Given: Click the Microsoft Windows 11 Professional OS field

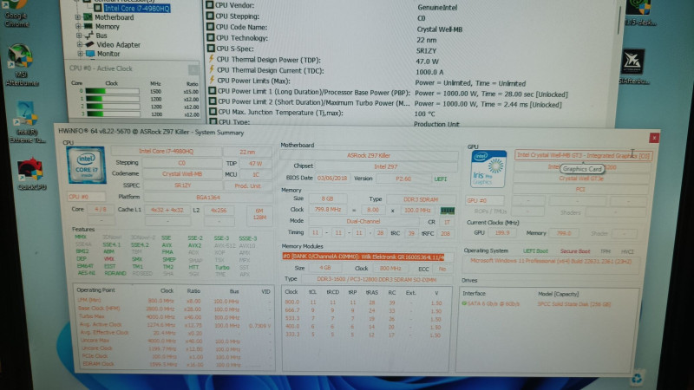Looking at the screenshot, I should pyautogui.click(x=551, y=262).
